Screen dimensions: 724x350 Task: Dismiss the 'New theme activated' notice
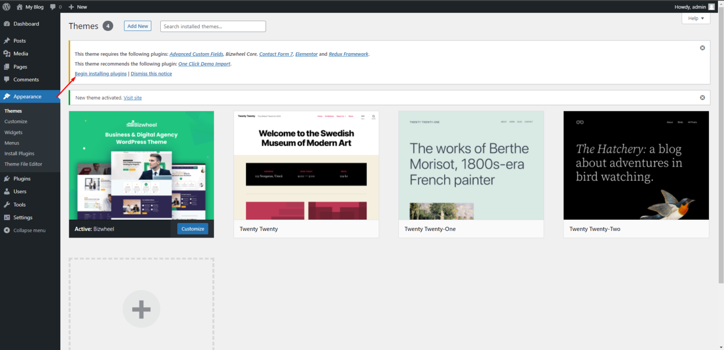tap(702, 97)
